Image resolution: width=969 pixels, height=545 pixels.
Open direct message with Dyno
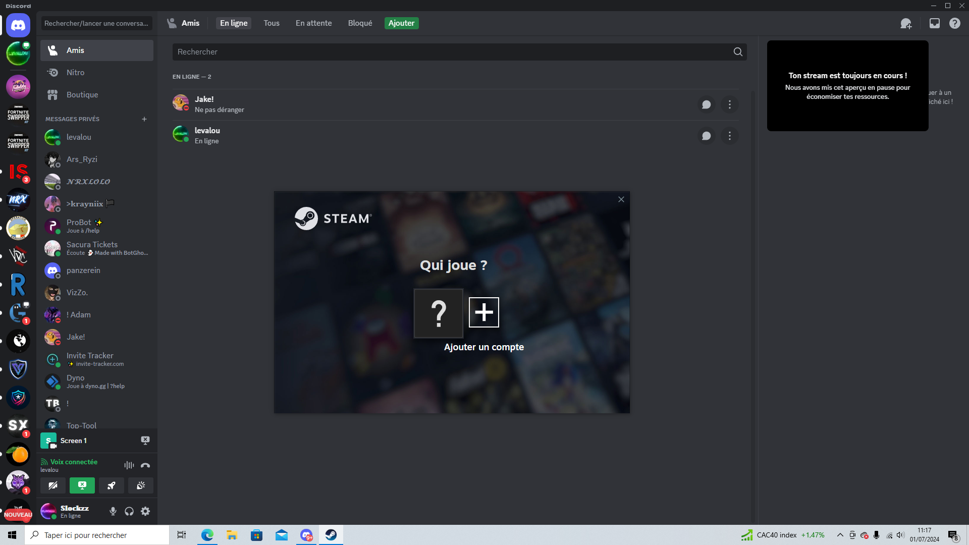pyautogui.click(x=97, y=381)
